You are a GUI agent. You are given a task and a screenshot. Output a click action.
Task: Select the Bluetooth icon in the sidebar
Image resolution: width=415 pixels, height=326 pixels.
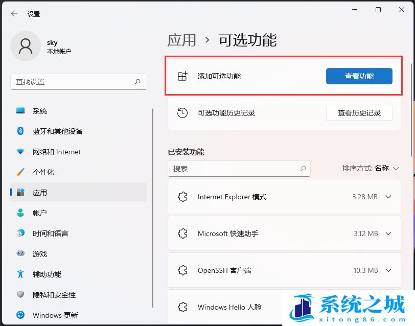[x=20, y=131]
